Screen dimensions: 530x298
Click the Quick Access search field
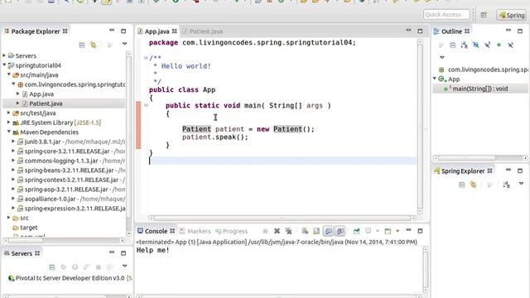point(446,15)
